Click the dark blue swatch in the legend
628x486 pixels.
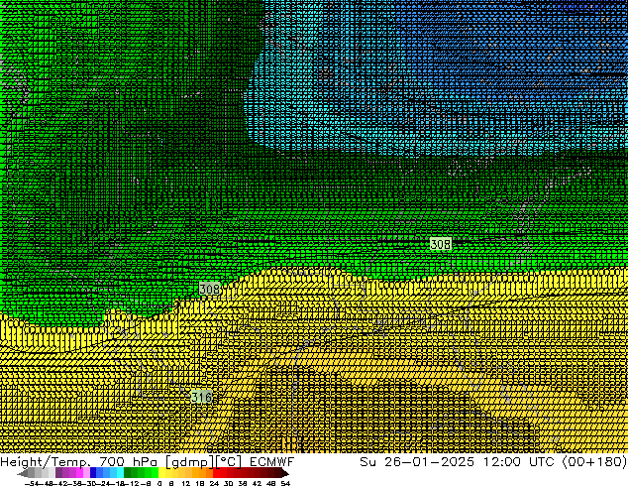tap(93, 472)
